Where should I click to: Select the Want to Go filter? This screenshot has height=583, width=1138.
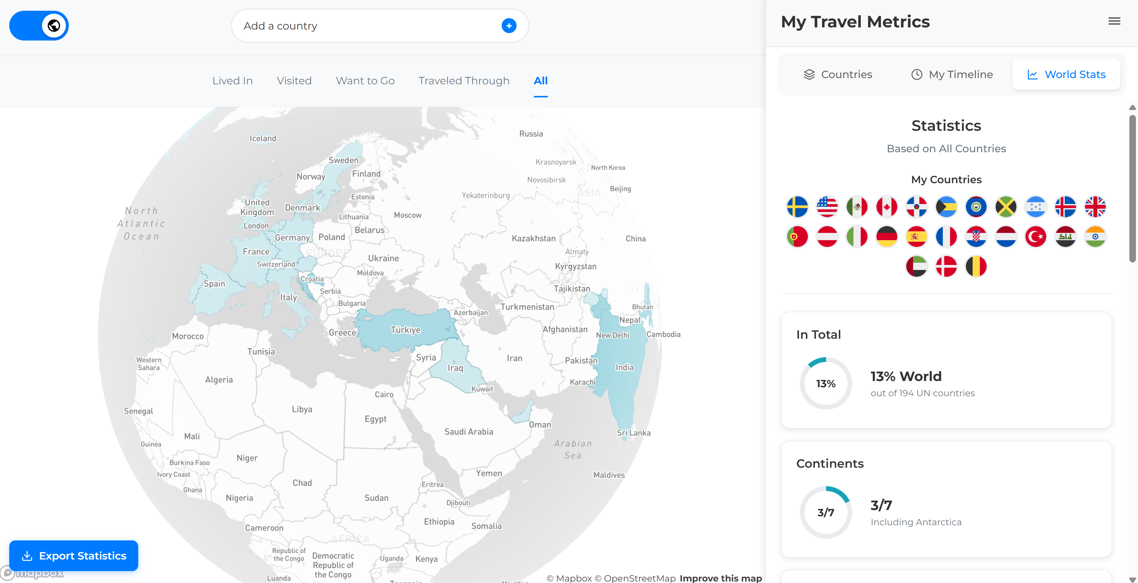tap(365, 80)
